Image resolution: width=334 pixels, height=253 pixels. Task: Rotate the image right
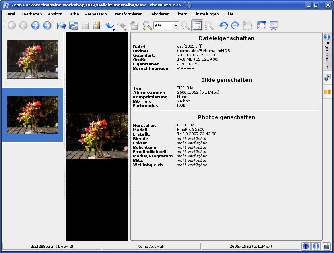tap(234, 25)
